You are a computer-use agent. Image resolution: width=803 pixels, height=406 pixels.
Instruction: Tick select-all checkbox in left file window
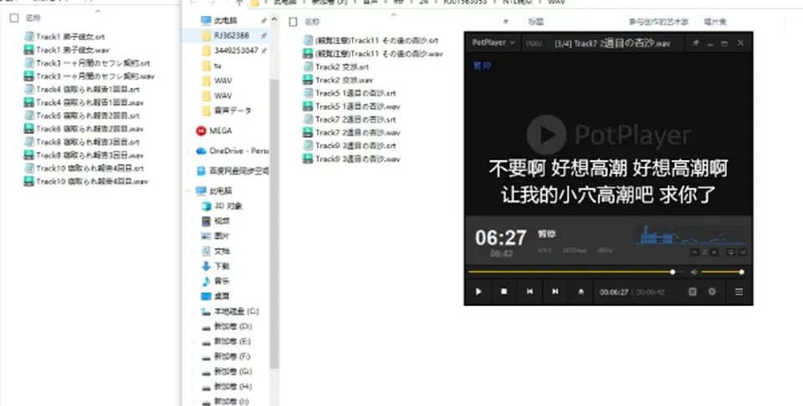pyautogui.click(x=14, y=18)
